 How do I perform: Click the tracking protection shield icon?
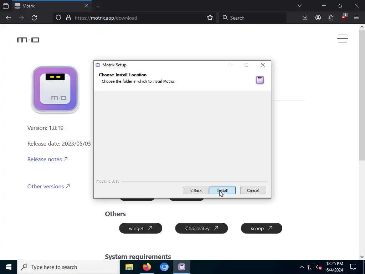(x=58, y=18)
